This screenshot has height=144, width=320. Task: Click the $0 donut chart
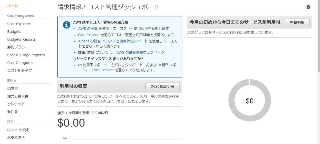250,101
